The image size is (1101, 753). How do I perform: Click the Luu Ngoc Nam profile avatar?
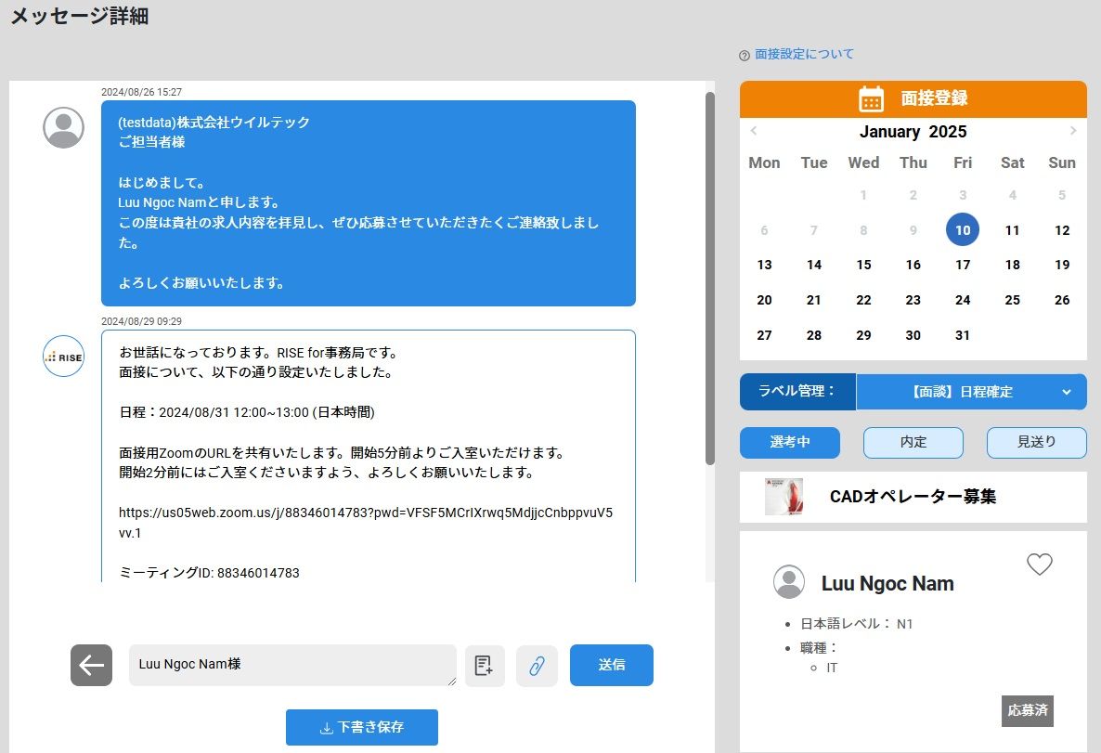[789, 582]
